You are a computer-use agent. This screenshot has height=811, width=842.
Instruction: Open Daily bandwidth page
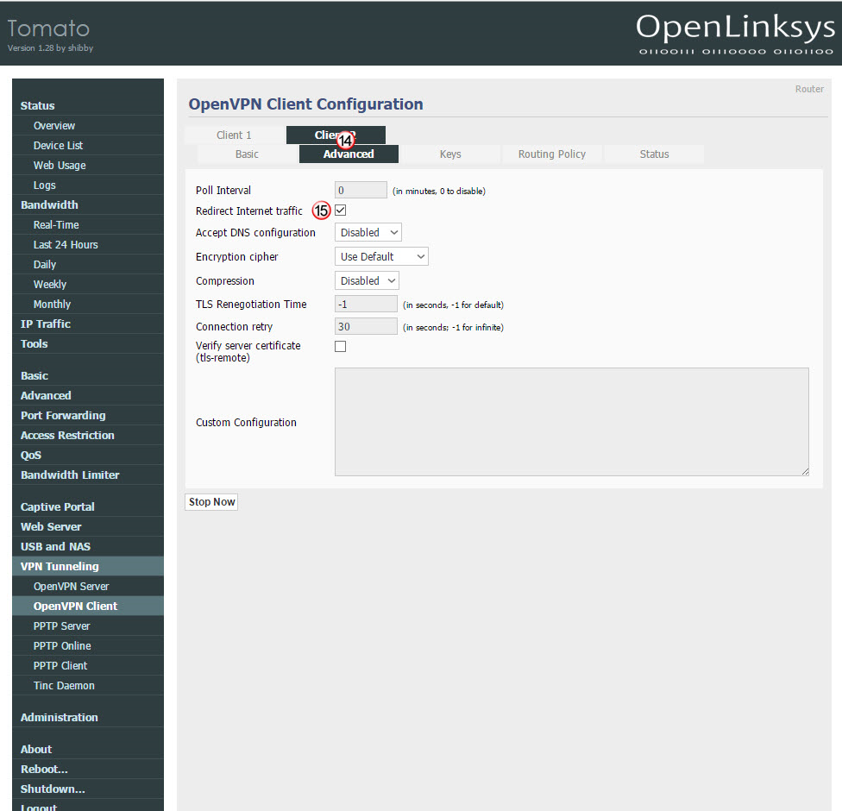[x=88, y=264]
